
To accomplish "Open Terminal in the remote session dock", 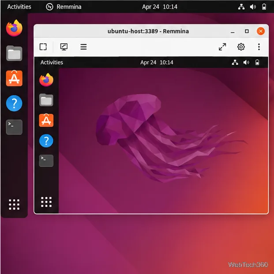I will click(x=46, y=161).
